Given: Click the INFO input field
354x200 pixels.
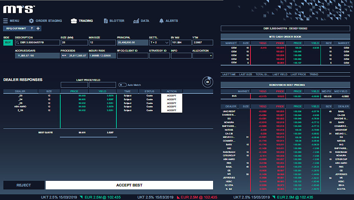Looking at the screenshot, I should coord(181,55).
